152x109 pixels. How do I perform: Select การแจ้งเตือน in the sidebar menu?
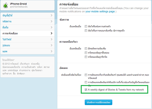tap(27, 33)
